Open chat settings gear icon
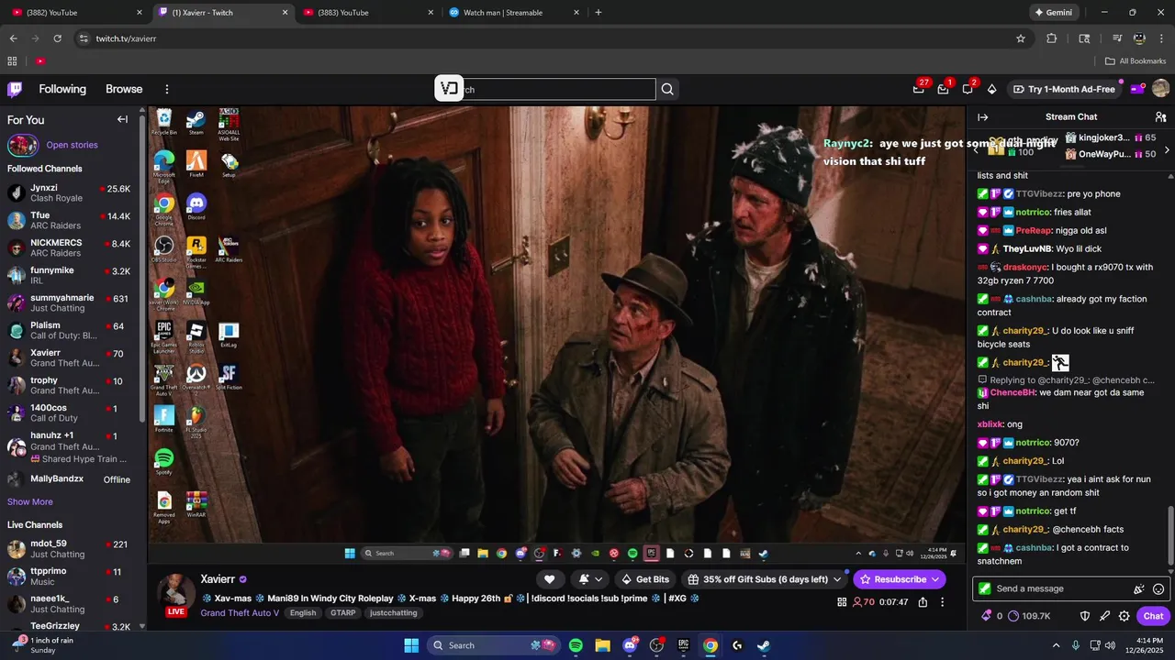1175x660 pixels. [1124, 616]
